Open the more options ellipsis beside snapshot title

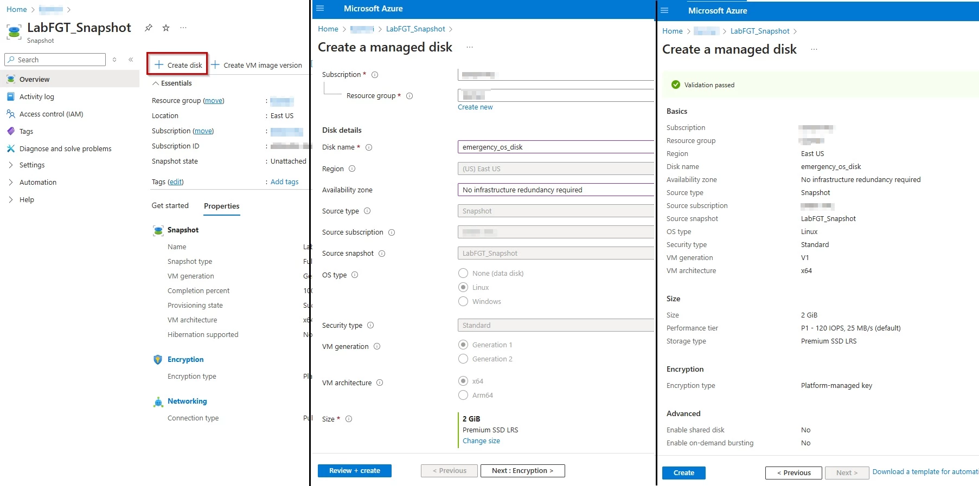183,28
